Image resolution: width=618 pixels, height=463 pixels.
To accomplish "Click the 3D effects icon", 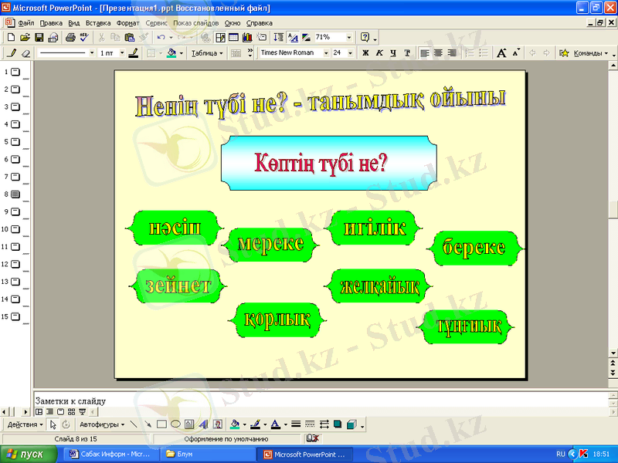I will click(x=351, y=424).
